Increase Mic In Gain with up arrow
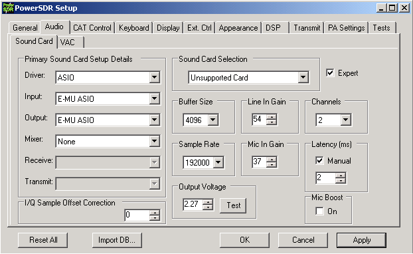This screenshot has height=254, width=413. coord(272,159)
